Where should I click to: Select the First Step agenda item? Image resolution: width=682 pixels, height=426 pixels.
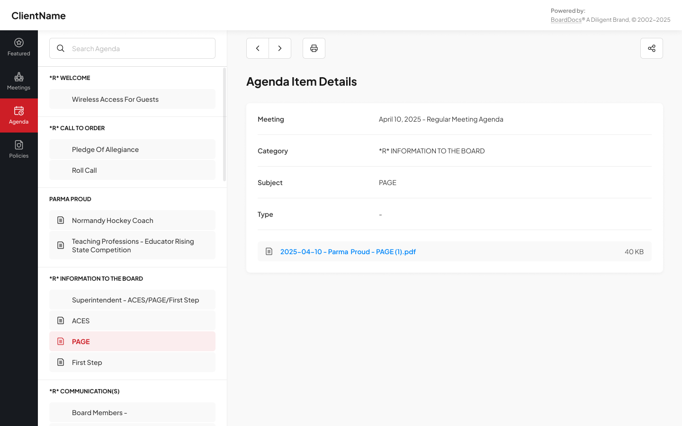(x=132, y=362)
